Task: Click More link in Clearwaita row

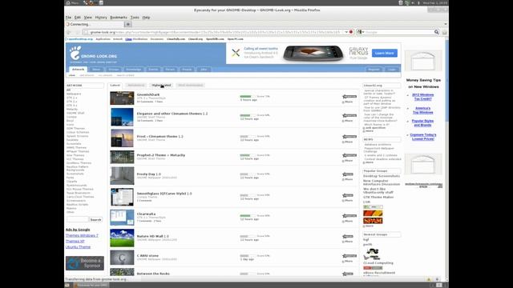Action: pos(347,221)
